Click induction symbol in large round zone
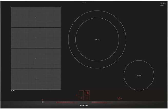Viewport: 168px width, 109px height. [97, 40]
